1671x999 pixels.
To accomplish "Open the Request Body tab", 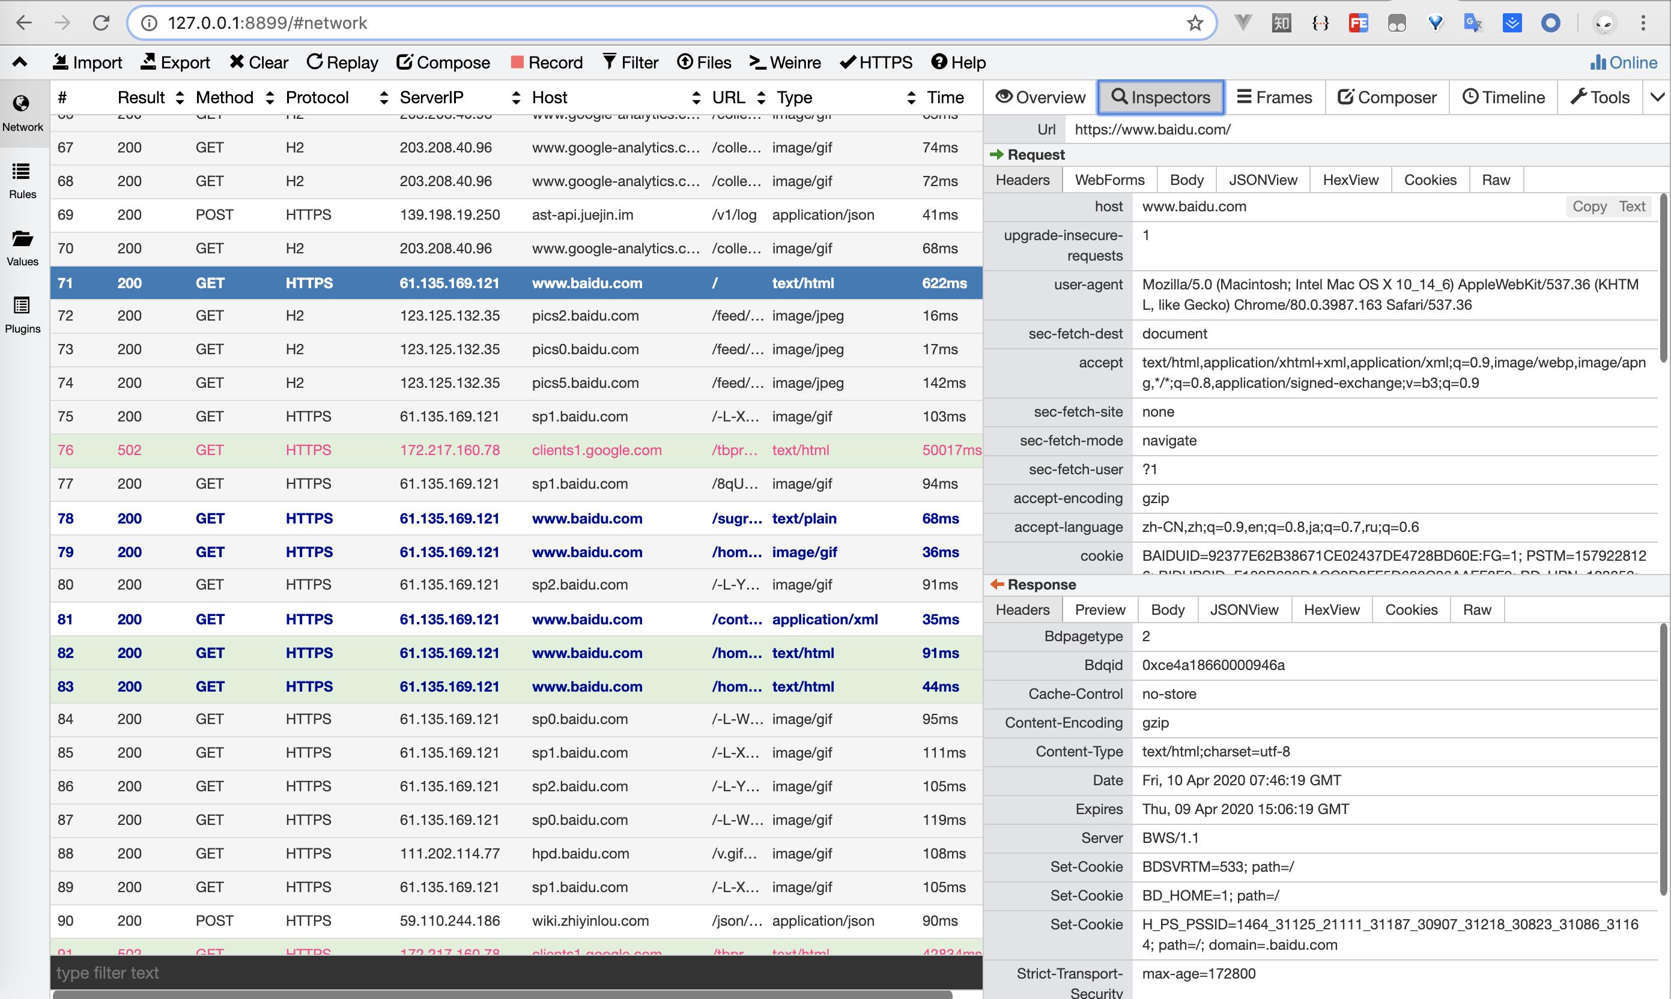I will [x=1186, y=180].
